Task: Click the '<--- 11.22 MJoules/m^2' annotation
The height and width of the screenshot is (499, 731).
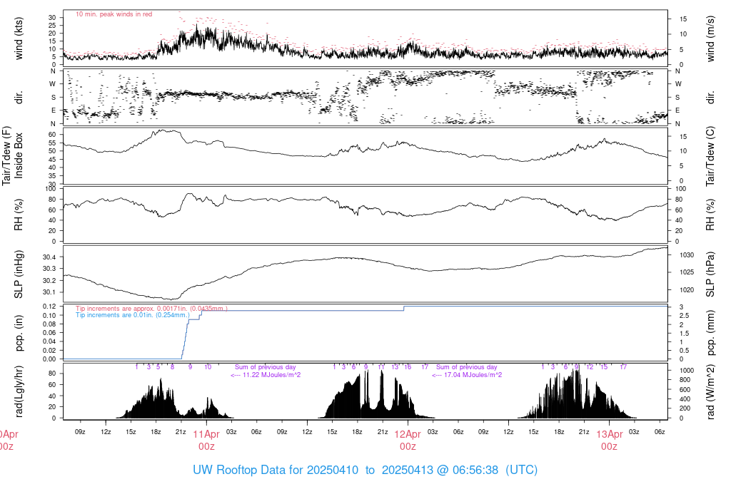Action: (x=266, y=374)
